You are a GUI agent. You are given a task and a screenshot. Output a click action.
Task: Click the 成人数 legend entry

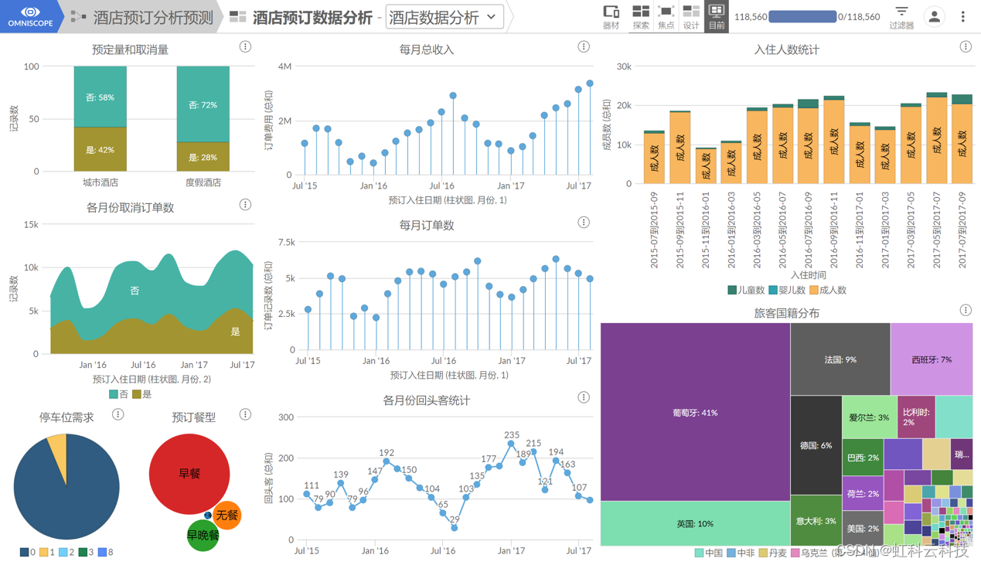pos(828,291)
